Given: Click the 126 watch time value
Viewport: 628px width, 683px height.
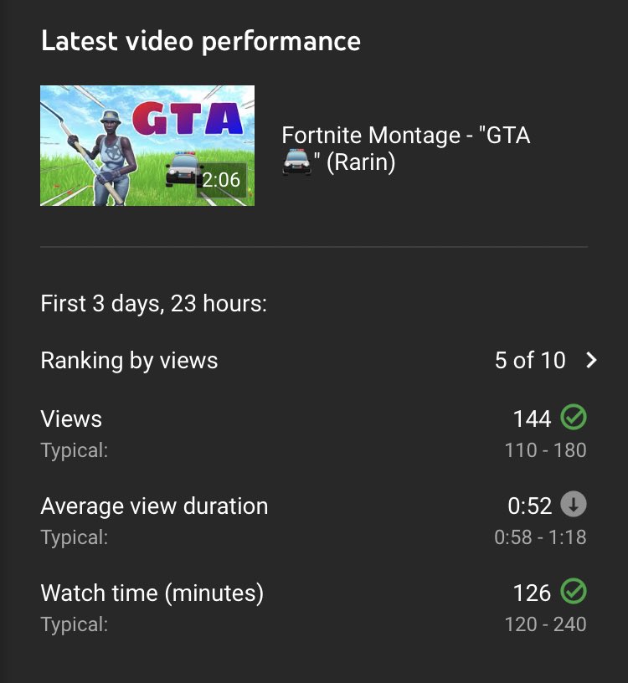Looking at the screenshot, I should (x=532, y=593).
